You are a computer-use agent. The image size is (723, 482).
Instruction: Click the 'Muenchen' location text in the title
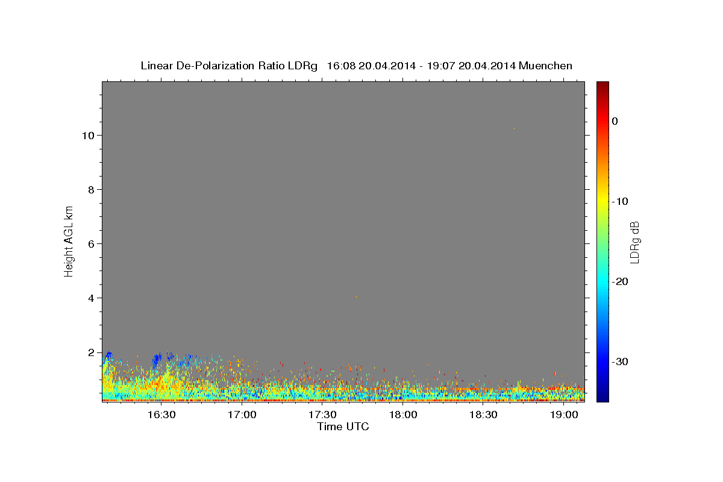546,66
